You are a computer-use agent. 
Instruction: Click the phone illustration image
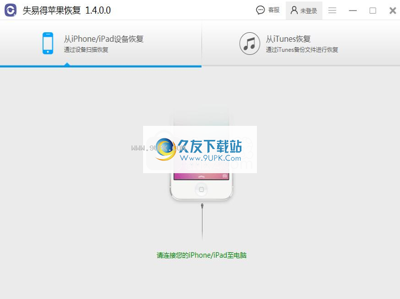pyautogui.click(x=202, y=155)
